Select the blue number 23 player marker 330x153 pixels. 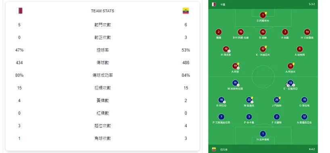[x=249, y=100]
